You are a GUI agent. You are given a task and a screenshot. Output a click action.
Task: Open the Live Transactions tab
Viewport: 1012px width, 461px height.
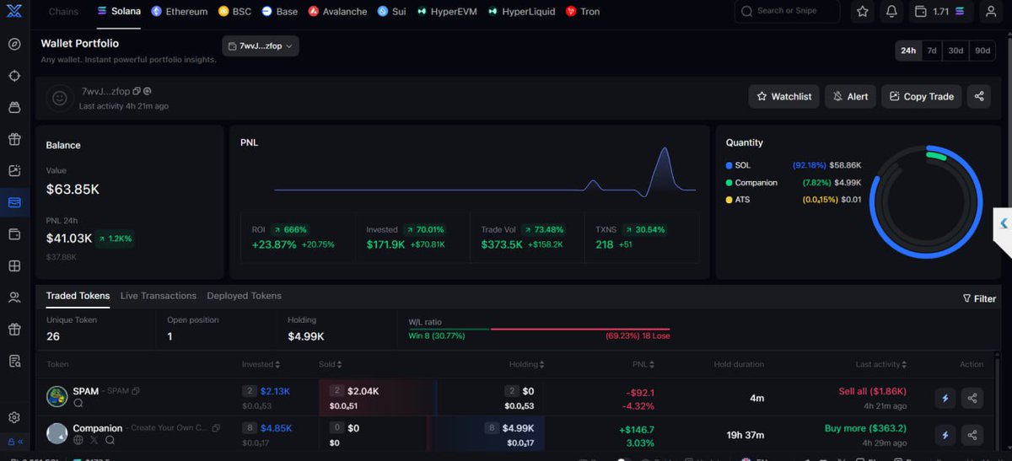[159, 296]
